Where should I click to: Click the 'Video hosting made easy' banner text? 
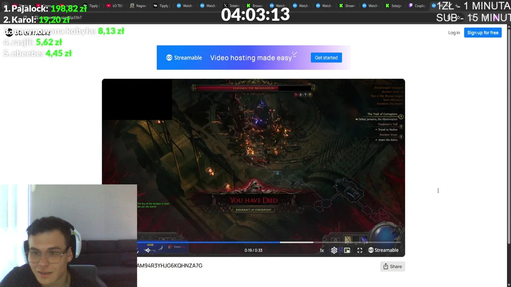(251, 58)
